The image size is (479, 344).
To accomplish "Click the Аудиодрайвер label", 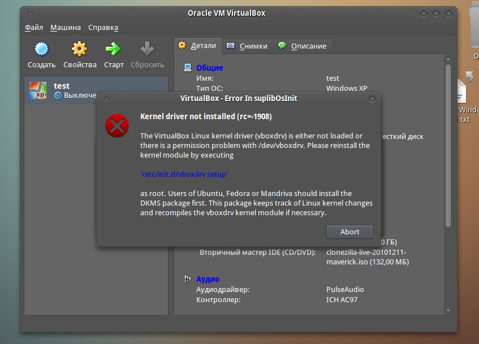I will [223, 289].
